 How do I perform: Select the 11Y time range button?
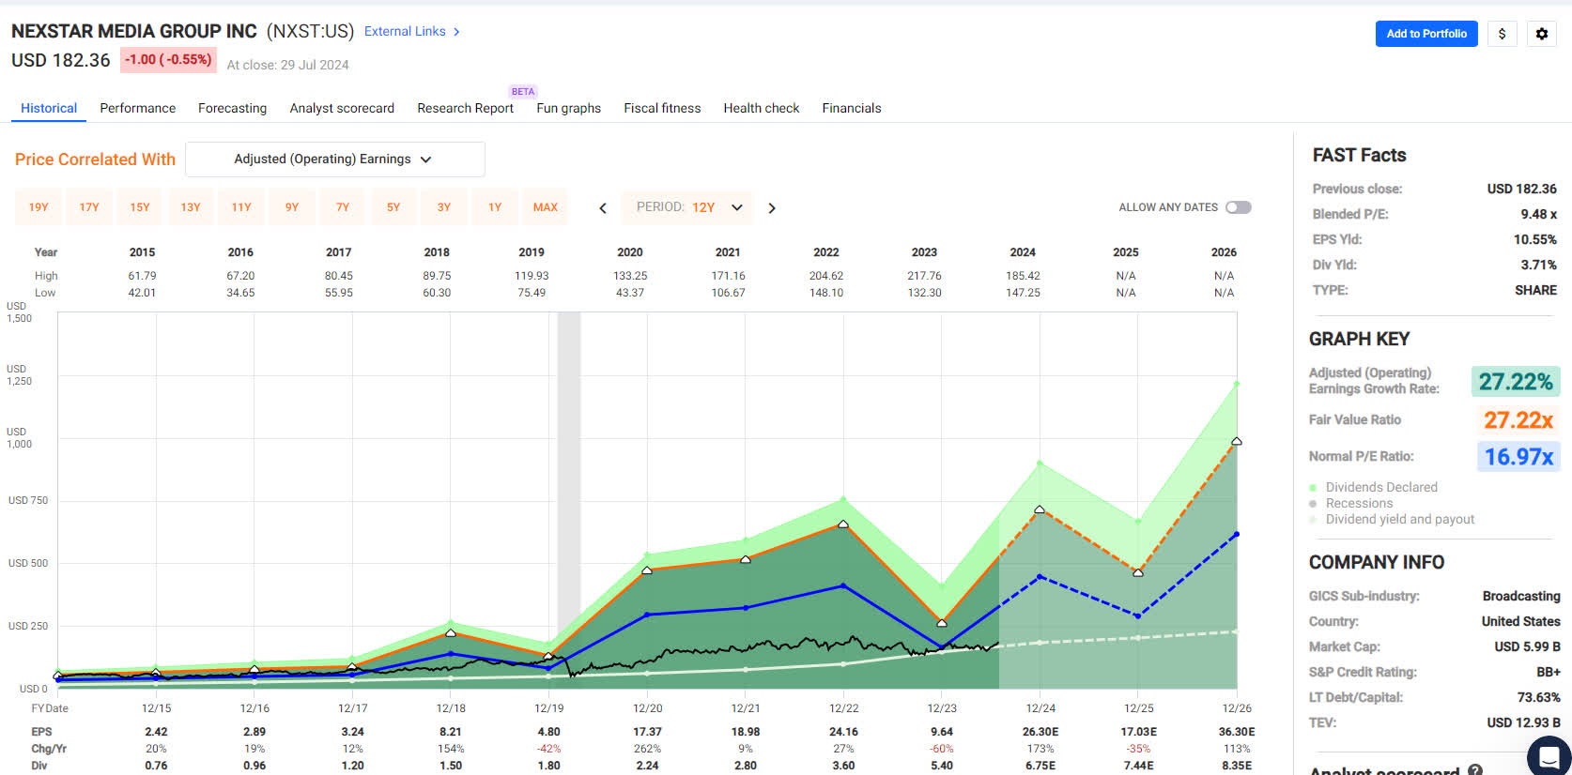tap(241, 207)
